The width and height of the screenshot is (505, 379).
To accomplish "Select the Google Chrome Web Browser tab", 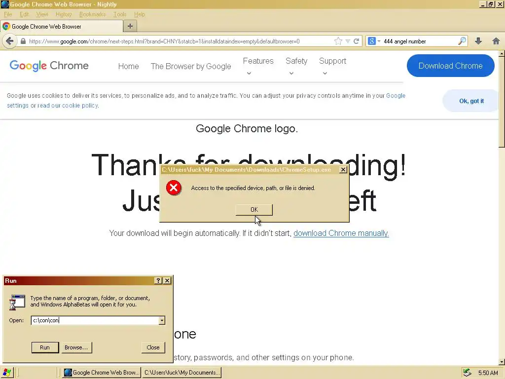I will [x=61, y=27].
